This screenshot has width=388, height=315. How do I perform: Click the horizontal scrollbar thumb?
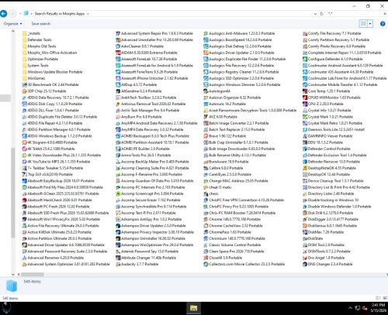(33, 275)
